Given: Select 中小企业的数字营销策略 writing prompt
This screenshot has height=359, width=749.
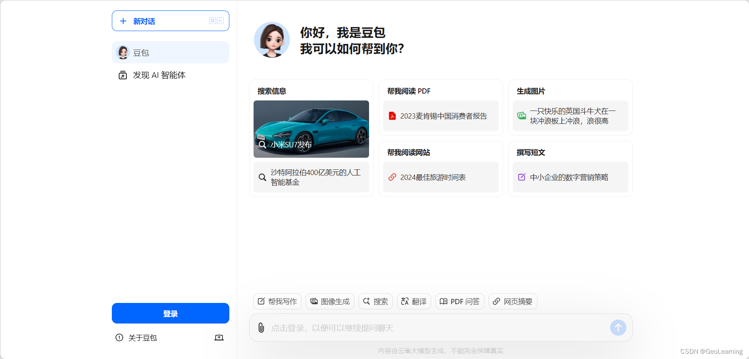Looking at the screenshot, I should point(571,177).
